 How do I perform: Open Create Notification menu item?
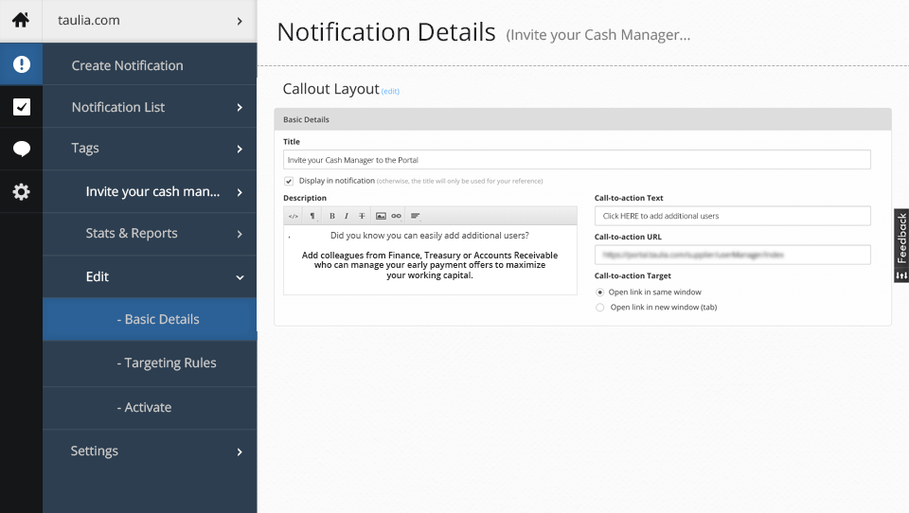150,65
